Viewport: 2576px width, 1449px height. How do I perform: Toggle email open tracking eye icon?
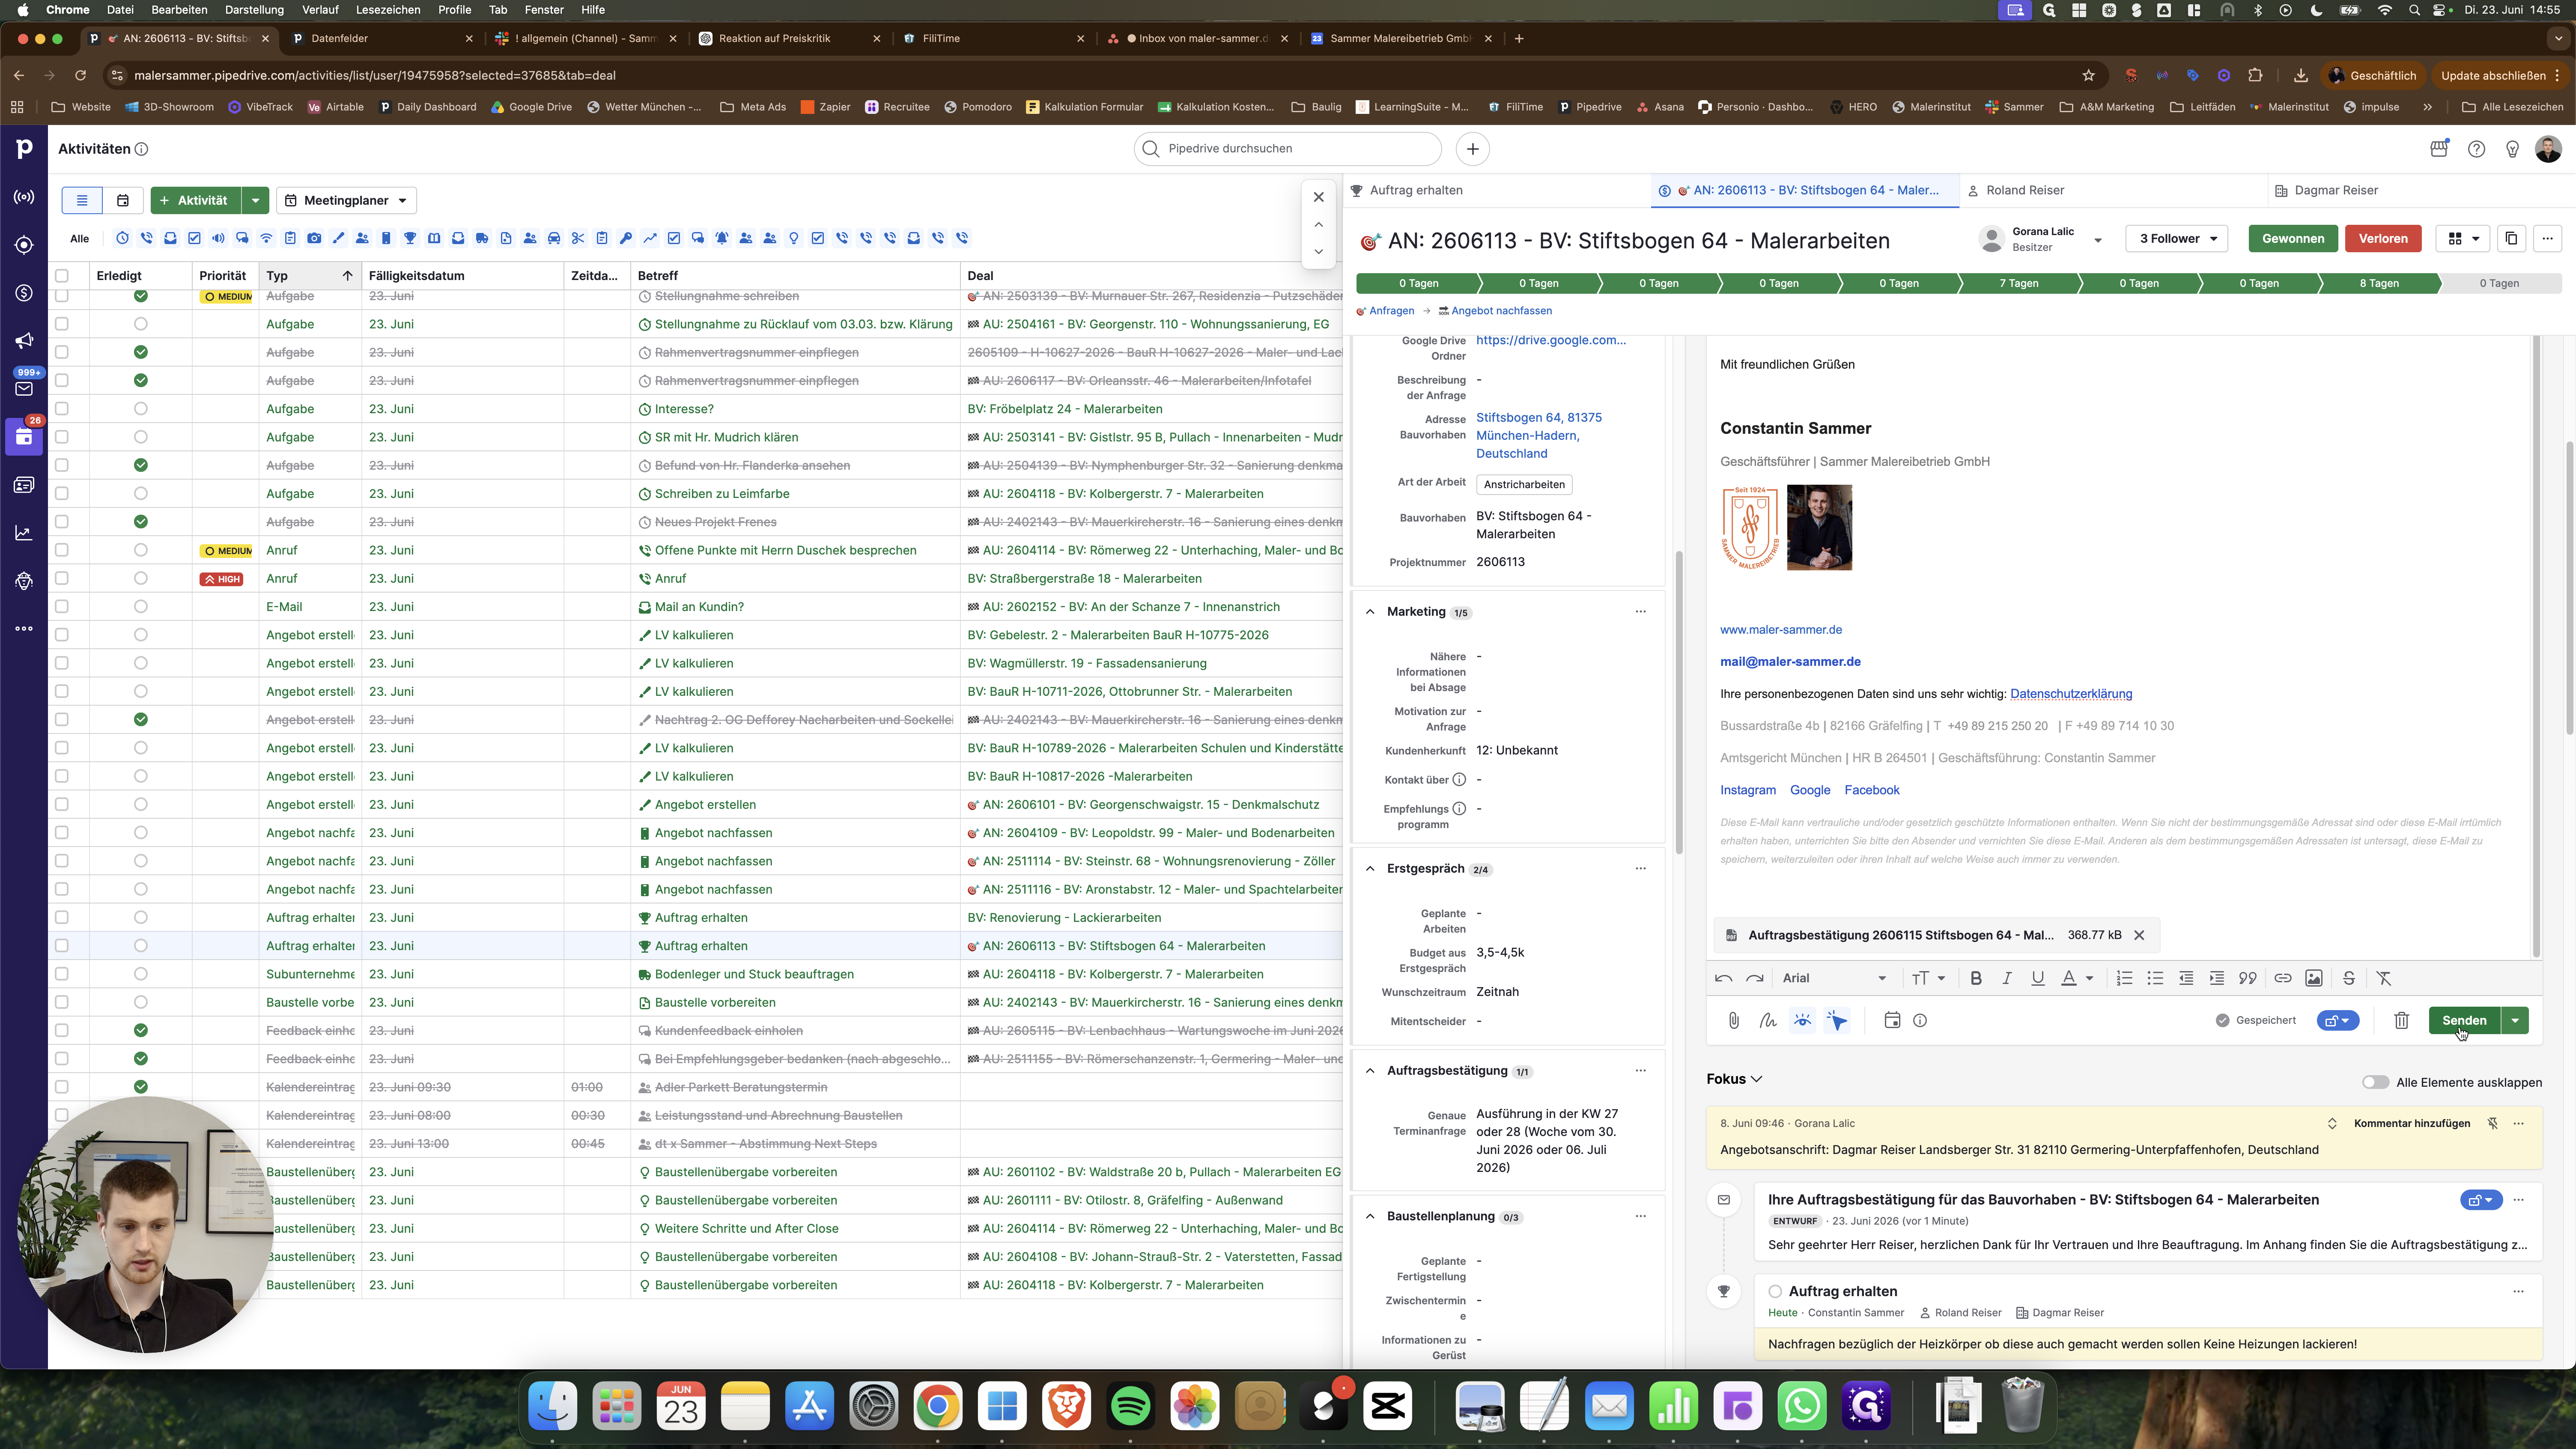click(1802, 1020)
